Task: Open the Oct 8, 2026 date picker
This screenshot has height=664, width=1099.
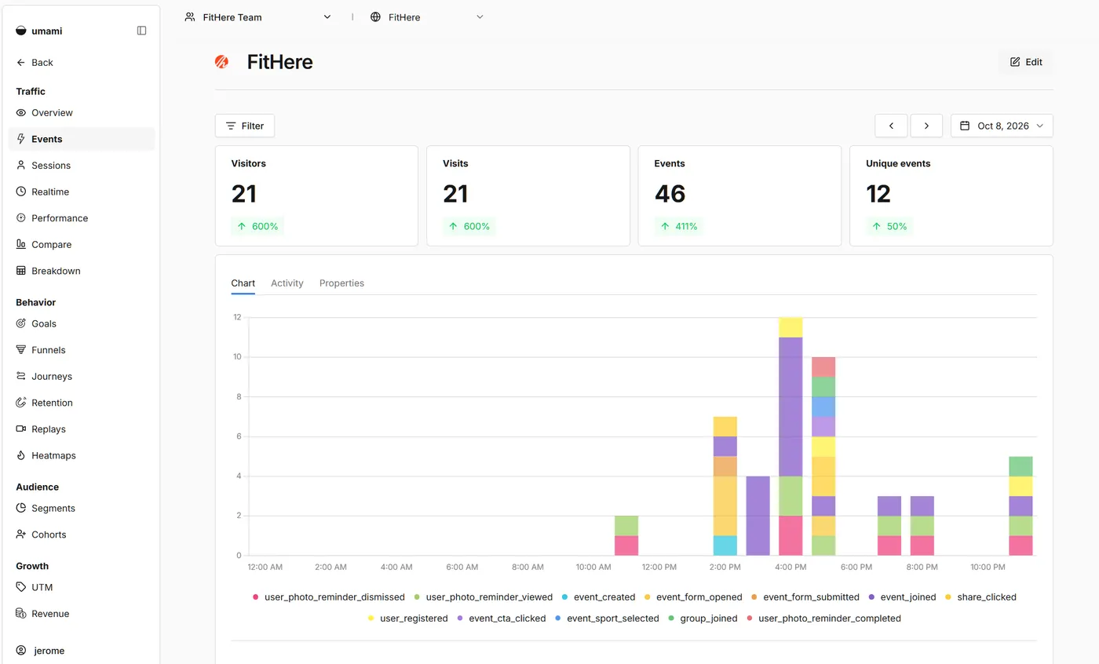Action: click(1002, 126)
